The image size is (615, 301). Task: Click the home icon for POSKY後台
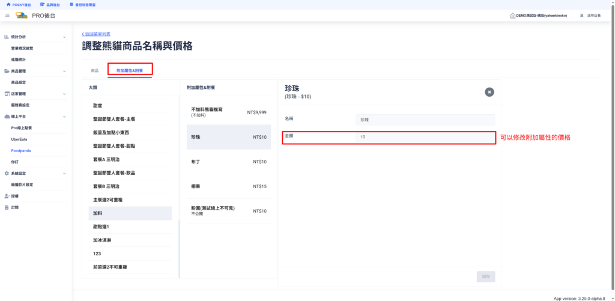coord(8,4)
